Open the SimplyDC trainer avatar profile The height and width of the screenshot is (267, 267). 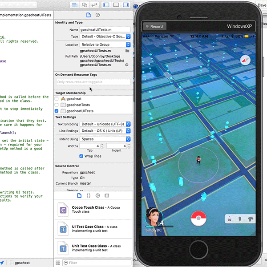153,218
